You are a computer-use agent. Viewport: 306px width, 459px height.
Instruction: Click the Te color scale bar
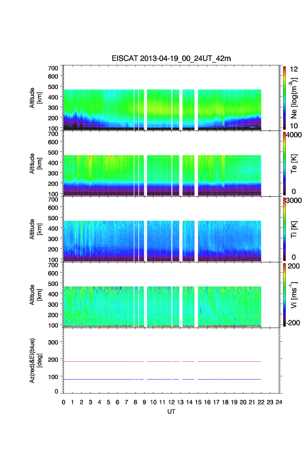(284, 164)
